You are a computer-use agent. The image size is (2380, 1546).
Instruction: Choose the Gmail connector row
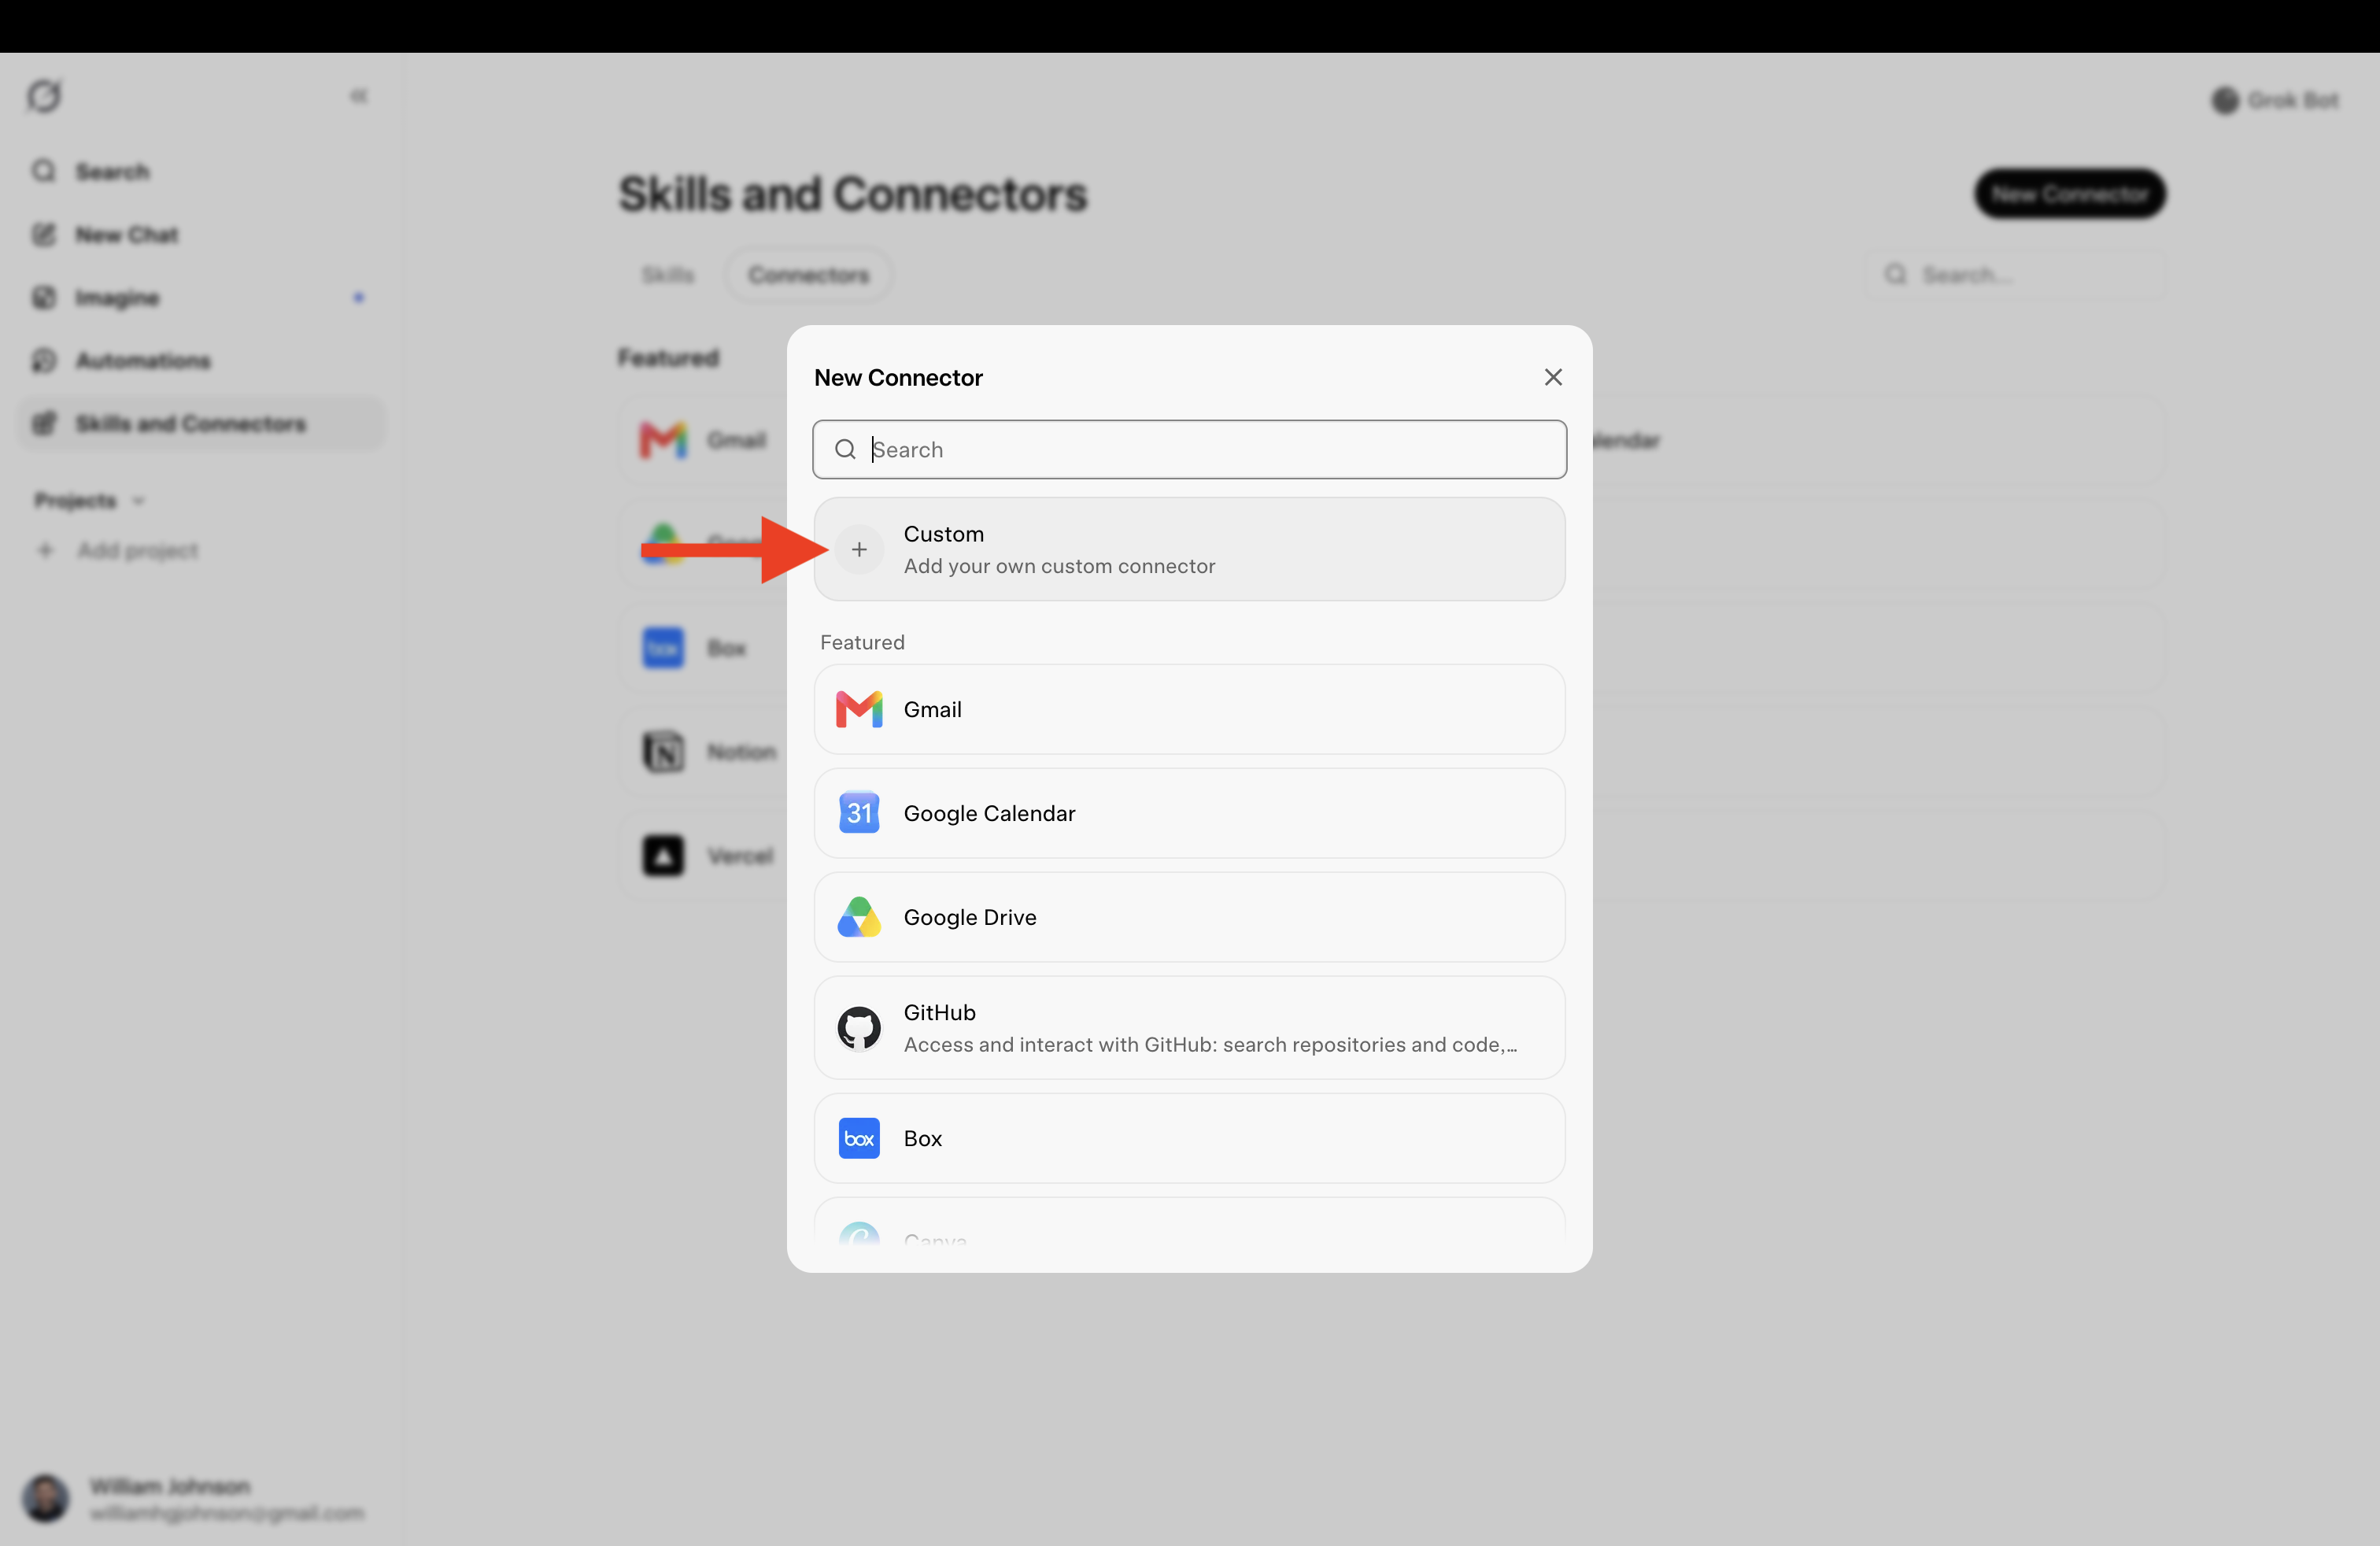pyautogui.click(x=1189, y=709)
